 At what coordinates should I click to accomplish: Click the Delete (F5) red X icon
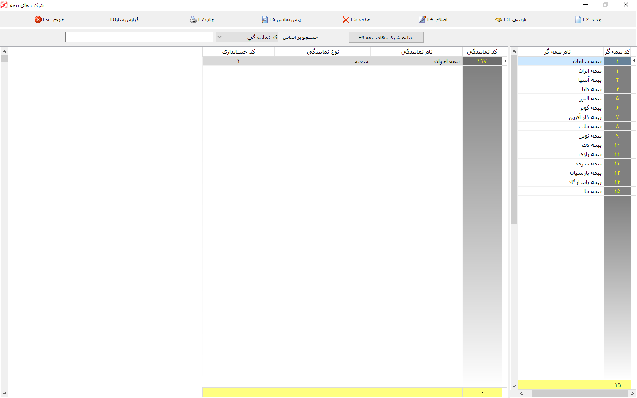click(346, 19)
